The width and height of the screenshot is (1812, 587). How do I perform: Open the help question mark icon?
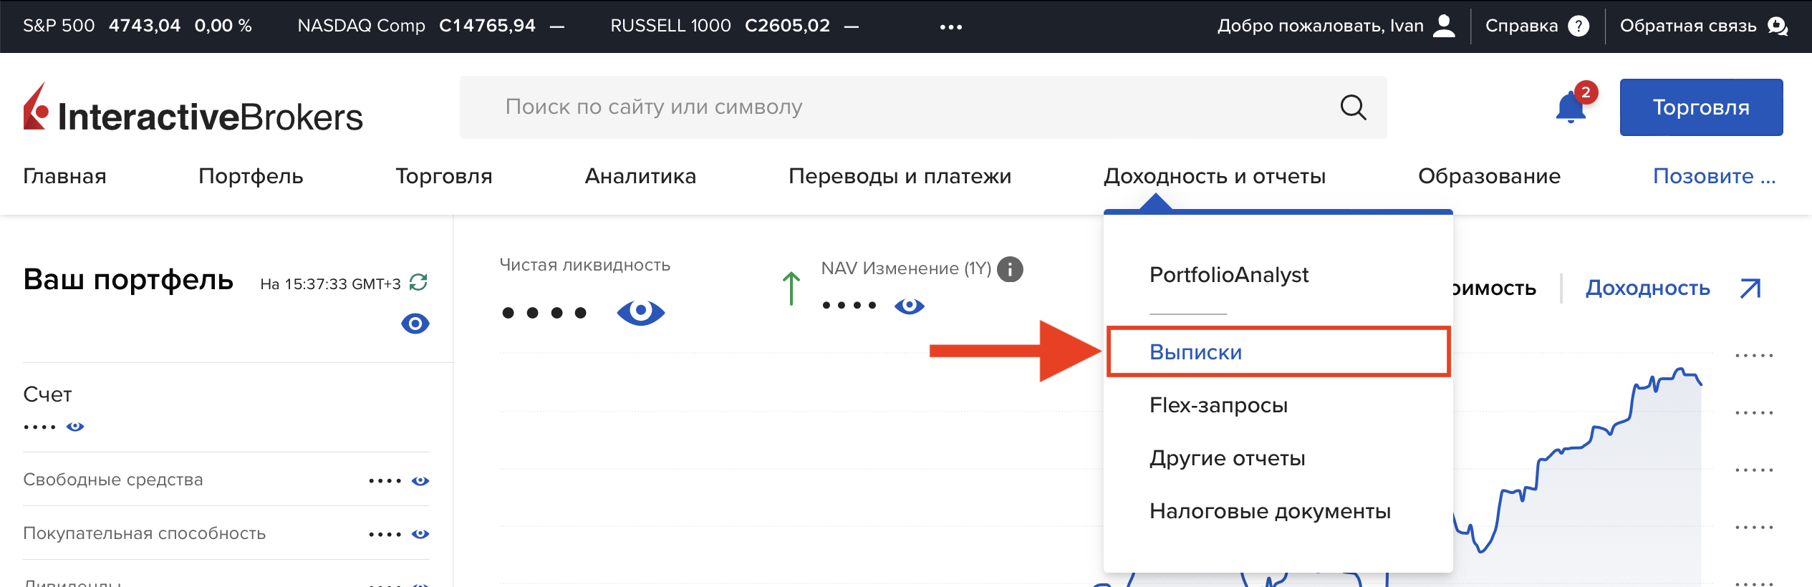1579,26
